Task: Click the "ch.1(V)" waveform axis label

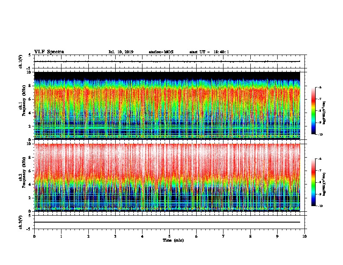Action: pos(21,61)
